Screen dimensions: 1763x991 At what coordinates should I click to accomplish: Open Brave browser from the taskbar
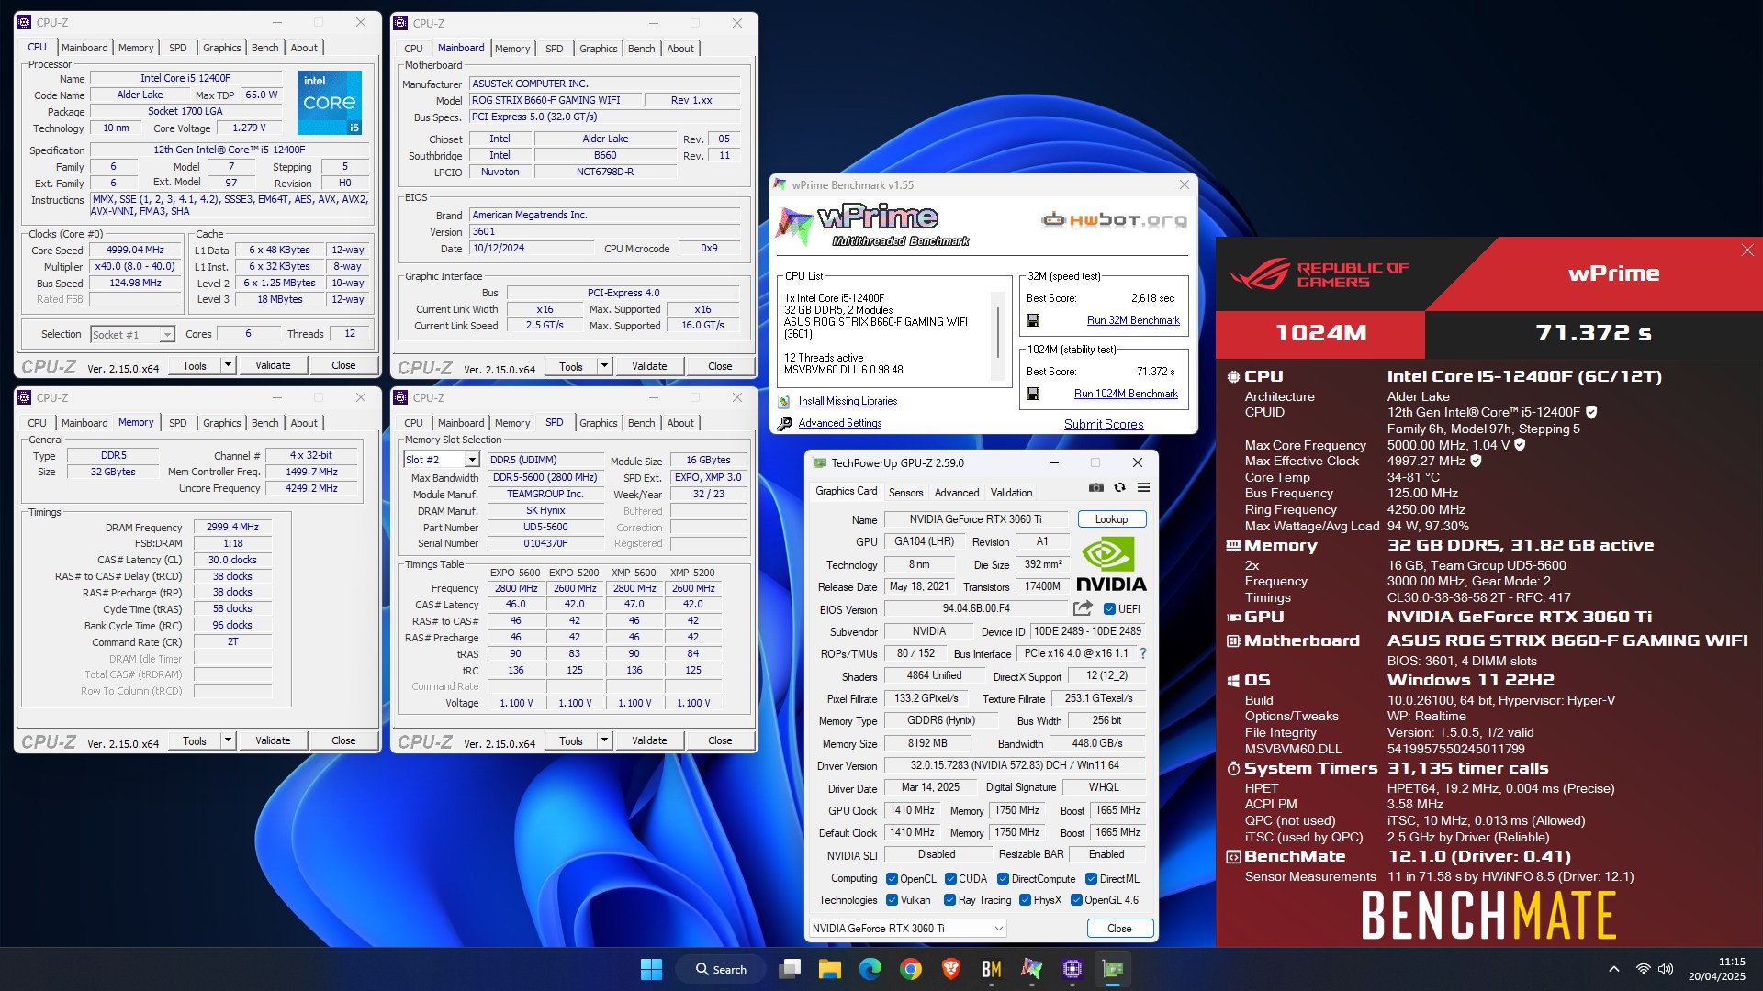[x=951, y=969]
